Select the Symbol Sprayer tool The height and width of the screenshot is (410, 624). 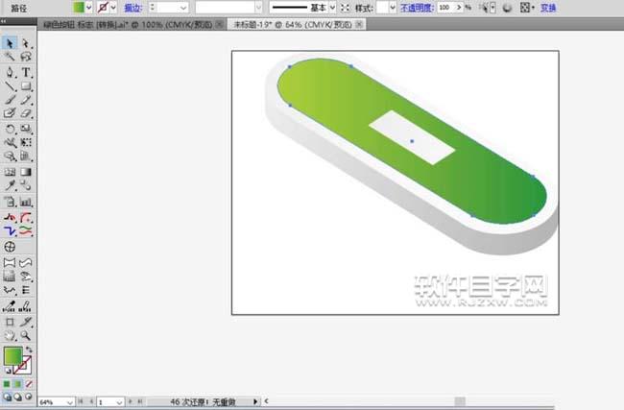10,202
